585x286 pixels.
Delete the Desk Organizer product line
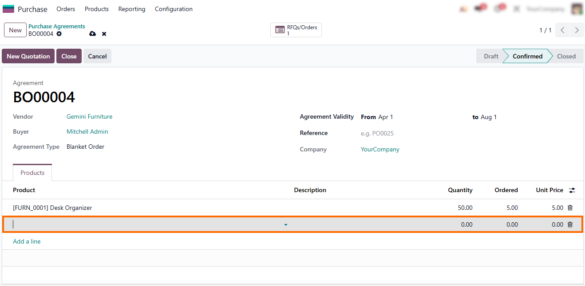click(570, 208)
